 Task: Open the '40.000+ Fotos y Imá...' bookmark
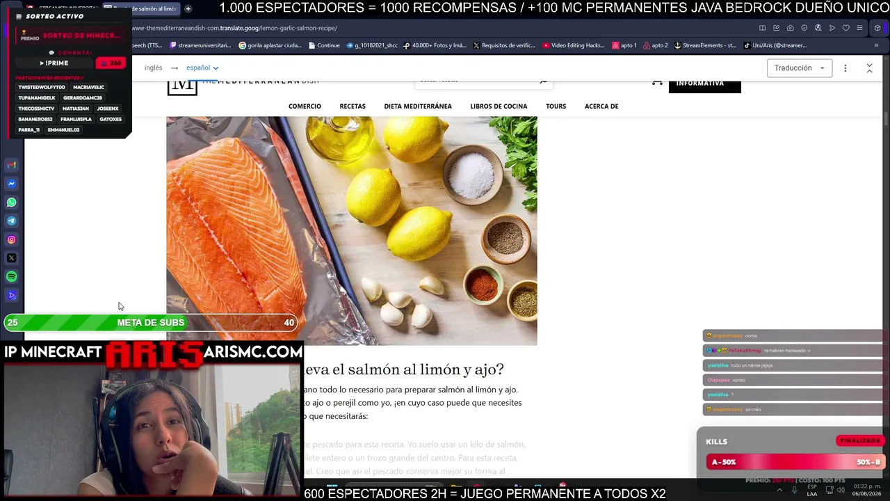tap(435, 45)
